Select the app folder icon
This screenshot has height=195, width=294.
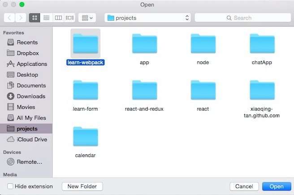pyautogui.click(x=145, y=43)
